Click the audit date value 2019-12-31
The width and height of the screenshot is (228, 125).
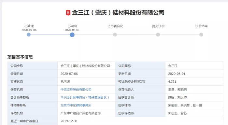[x=69, y=121]
